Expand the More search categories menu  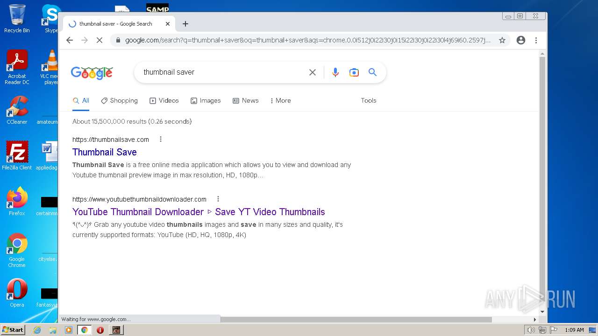[x=280, y=100]
